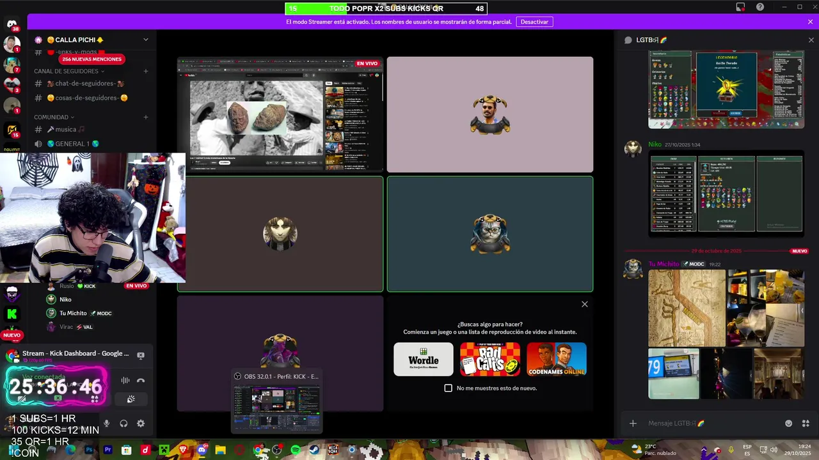This screenshot has width=819, height=460.
Task: Click Tu Michito username in chat
Action: [664, 264]
